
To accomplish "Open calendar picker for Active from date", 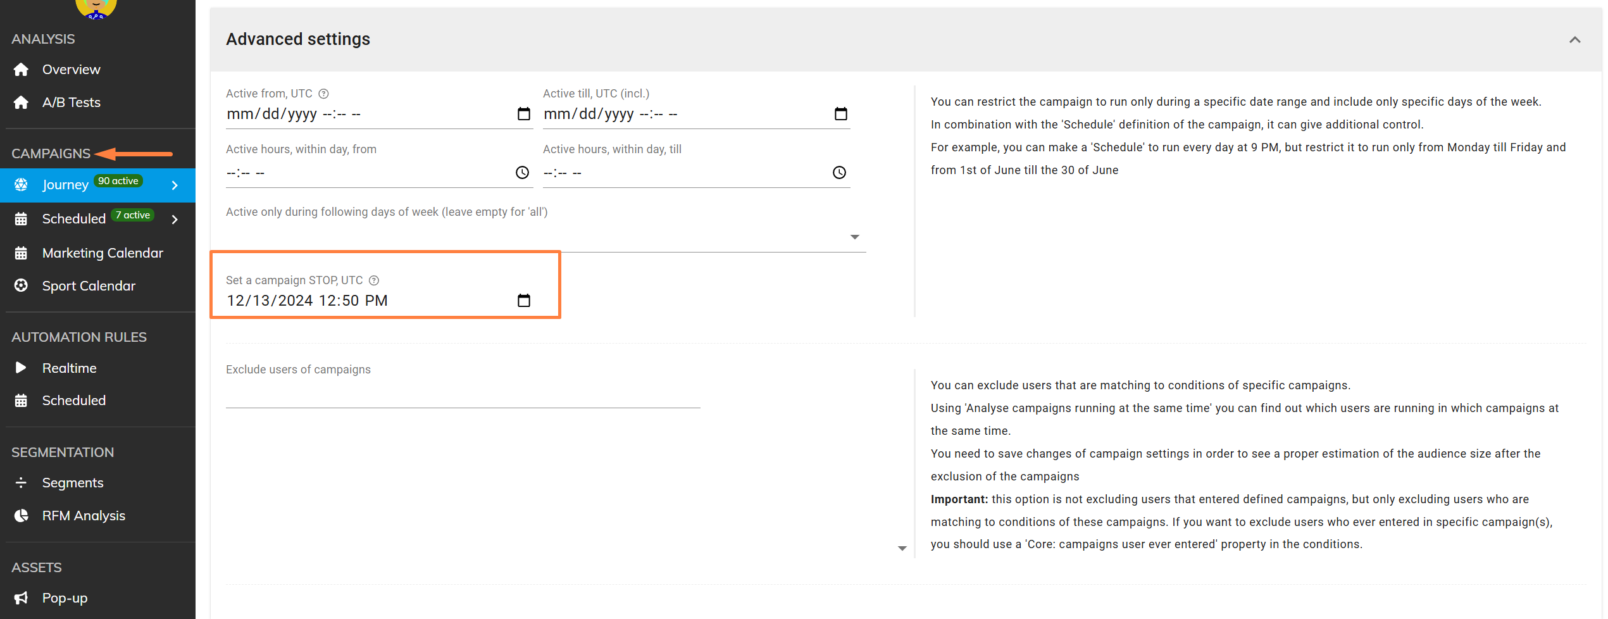I will (x=523, y=114).
